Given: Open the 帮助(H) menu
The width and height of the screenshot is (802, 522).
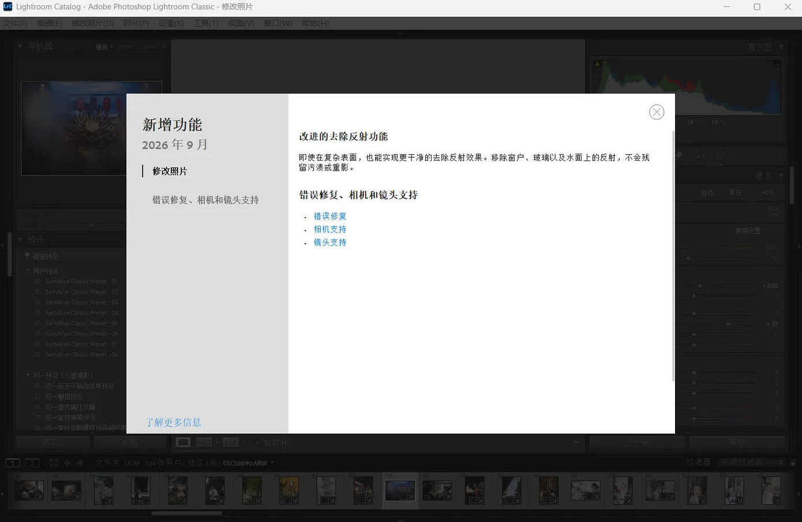Looking at the screenshot, I should pos(316,23).
